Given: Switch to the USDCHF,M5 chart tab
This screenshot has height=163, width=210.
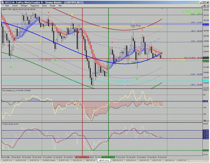Looking at the screenshot, I should point(144,160).
